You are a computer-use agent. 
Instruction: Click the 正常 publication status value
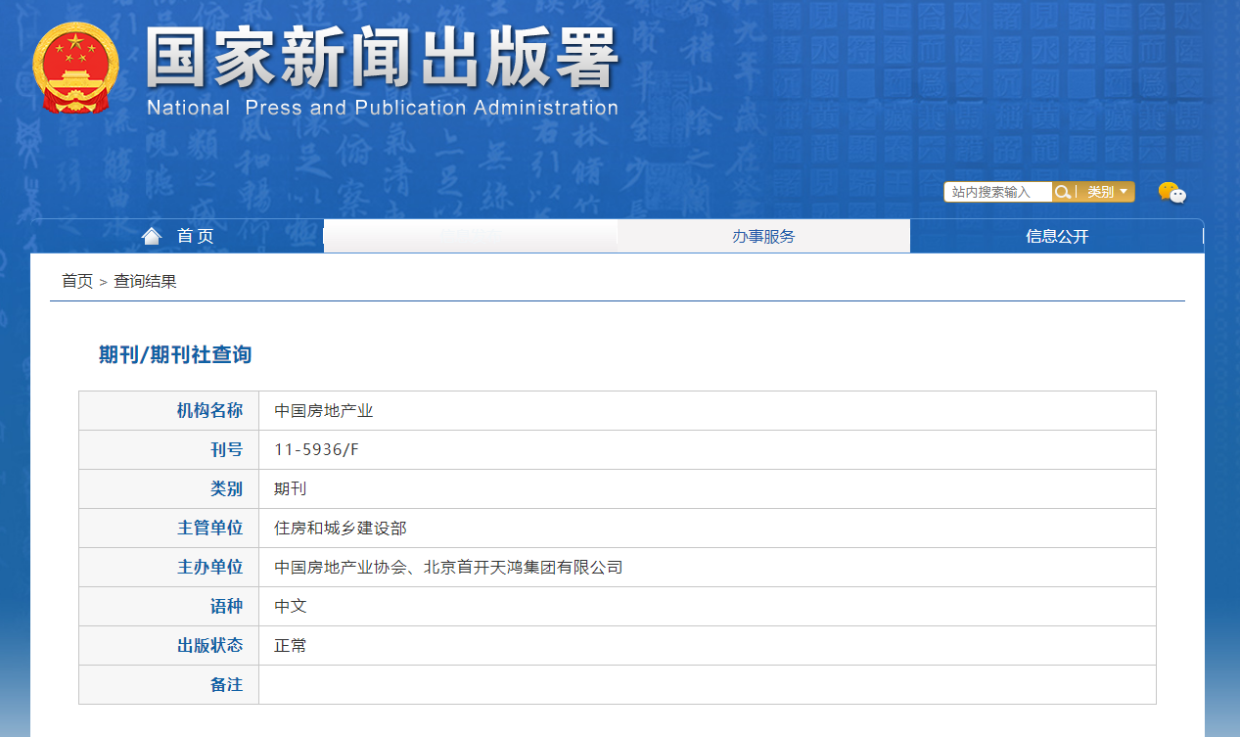[x=291, y=646]
